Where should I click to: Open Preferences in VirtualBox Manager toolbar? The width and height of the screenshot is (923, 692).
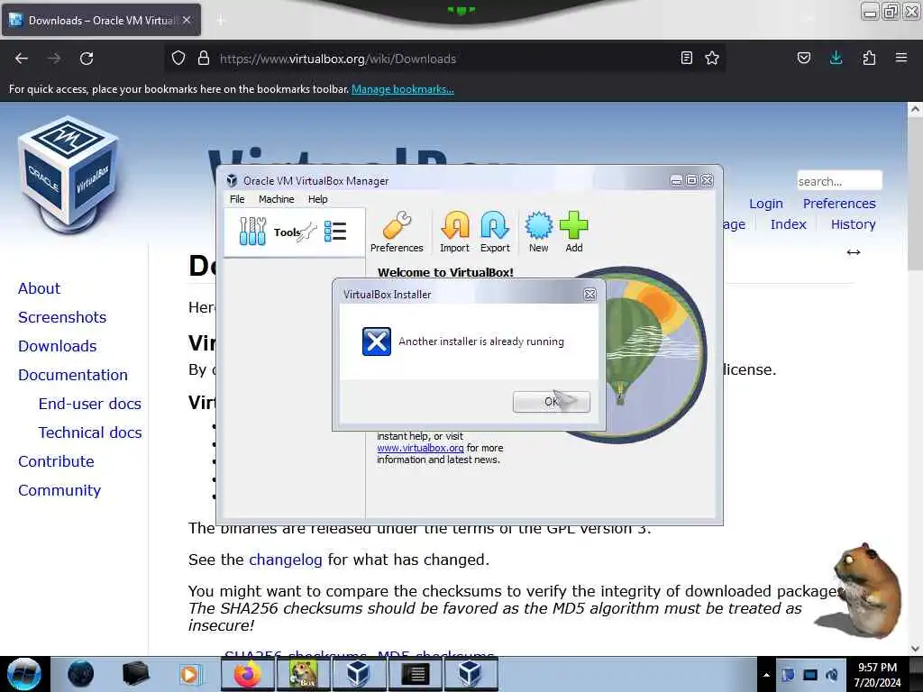[x=397, y=232]
